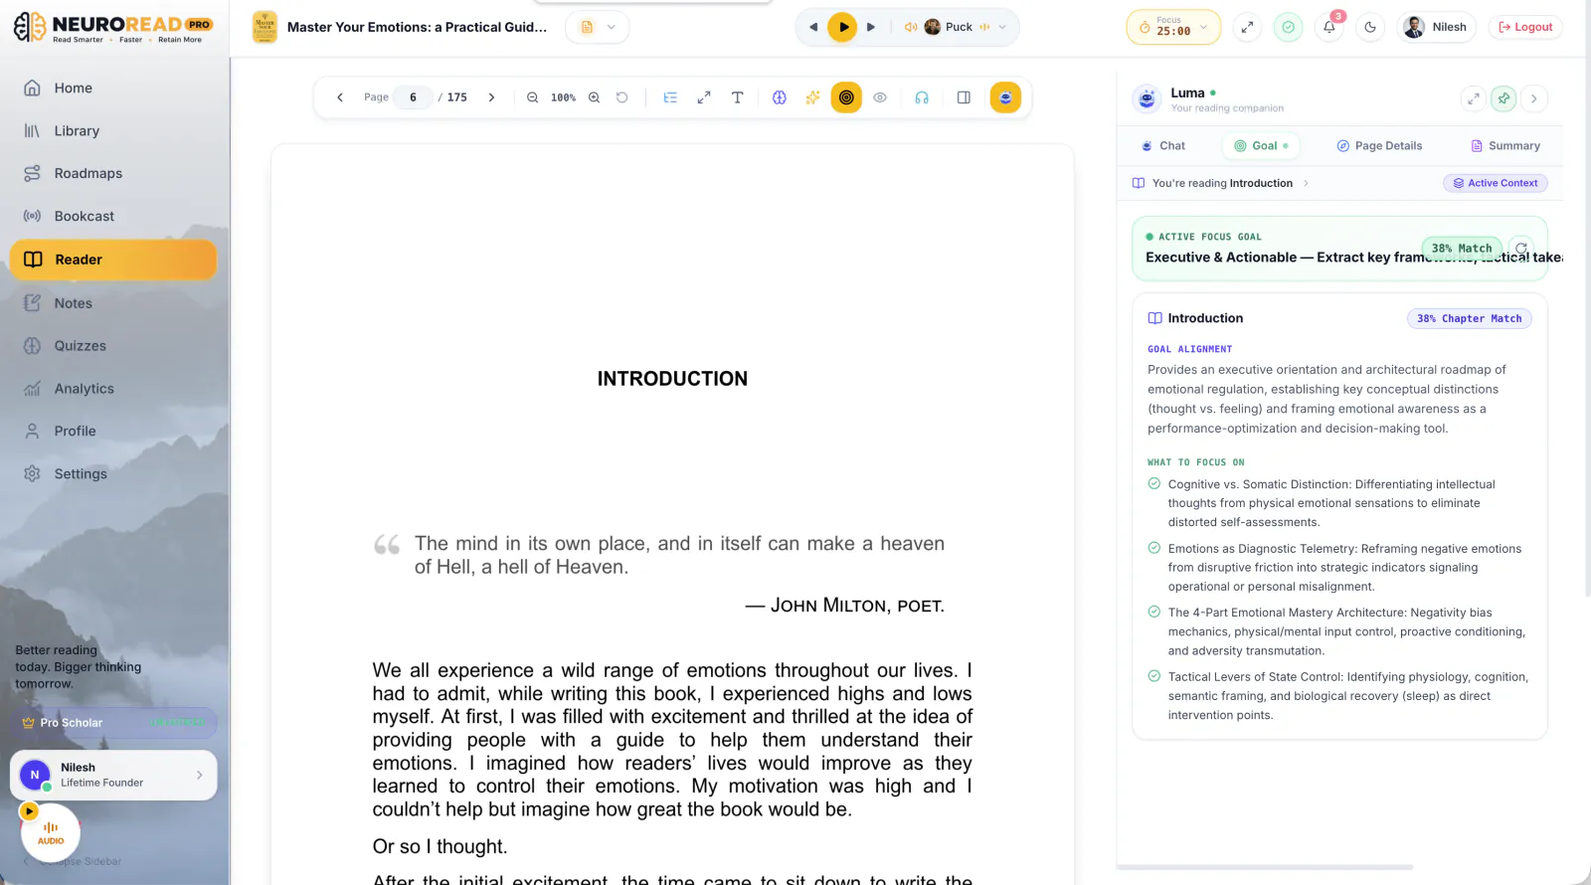Switch to the Summary tab
Viewport: 1591px width, 885px height.
click(1505, 145)
